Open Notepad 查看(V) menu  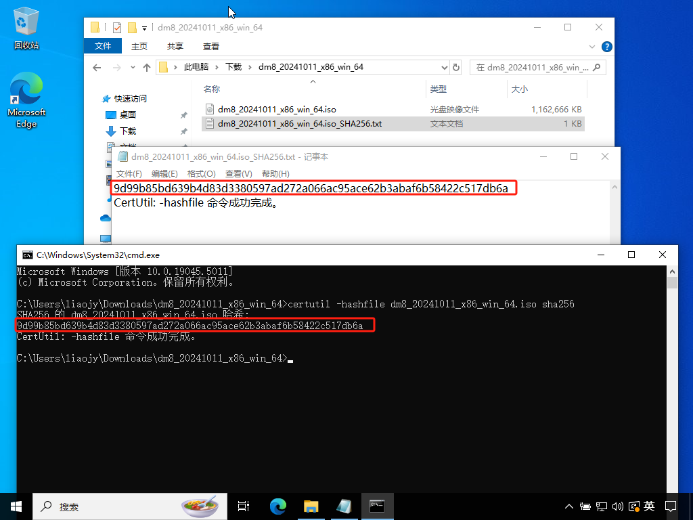[x=239, y=174]
